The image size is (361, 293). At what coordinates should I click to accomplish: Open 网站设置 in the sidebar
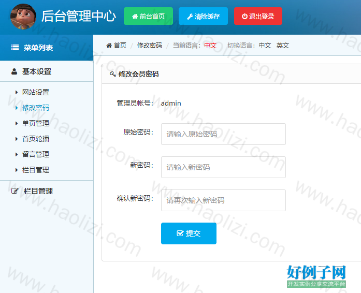36,92
